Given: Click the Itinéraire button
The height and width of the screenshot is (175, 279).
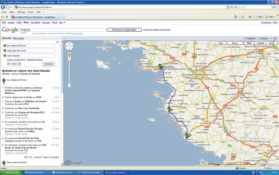Looking at the screenshot, I should point(48,64).
